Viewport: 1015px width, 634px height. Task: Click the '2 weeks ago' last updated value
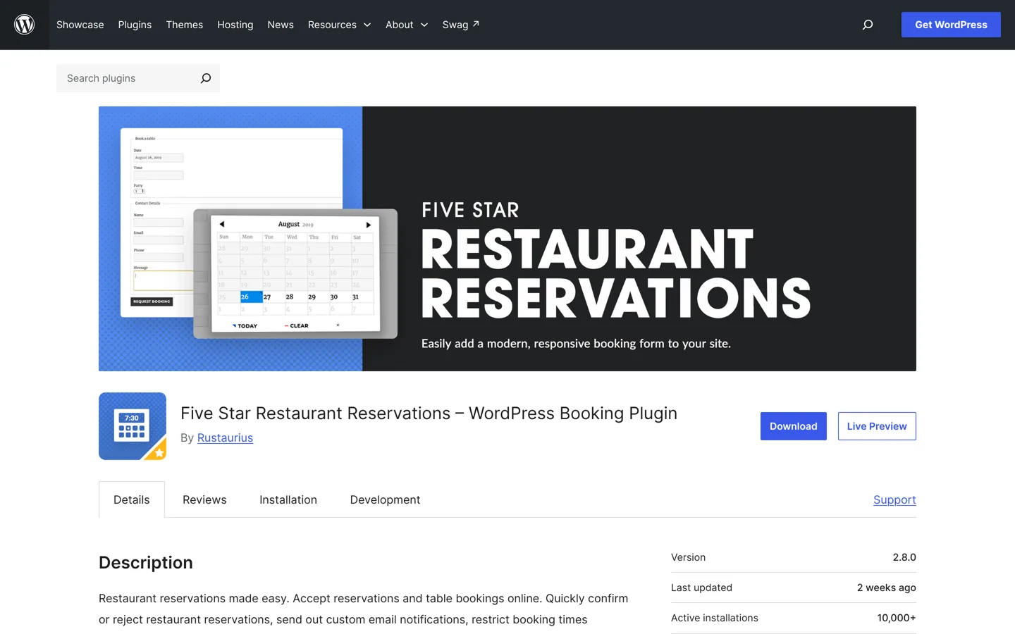click(x=887, y=588)
